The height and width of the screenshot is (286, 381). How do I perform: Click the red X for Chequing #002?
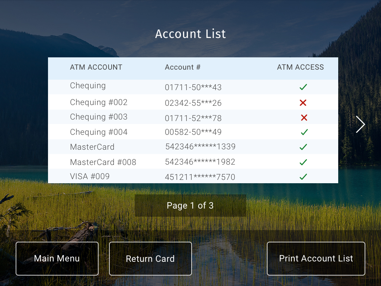click(x=303, y=103)
